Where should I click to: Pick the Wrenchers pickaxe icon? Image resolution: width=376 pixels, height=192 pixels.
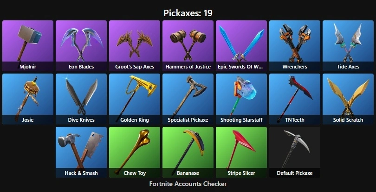coord(295,46)
